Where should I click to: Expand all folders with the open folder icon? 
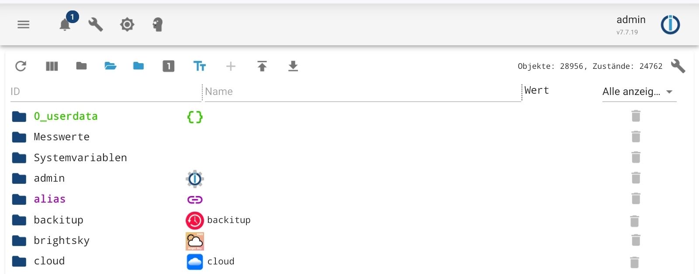(110, 66)
